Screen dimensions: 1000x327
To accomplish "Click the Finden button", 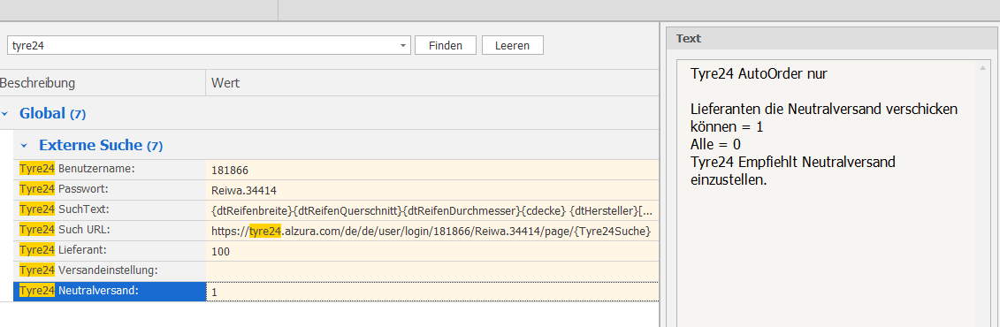I will click(x=445, y=45).
